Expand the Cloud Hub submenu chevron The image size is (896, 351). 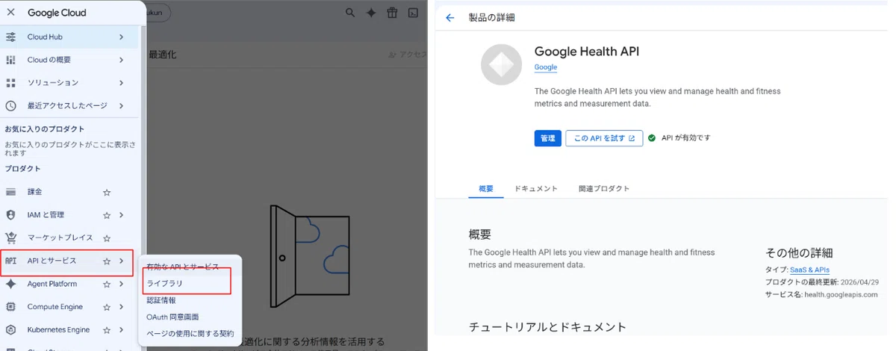click(x=121, y=37)
